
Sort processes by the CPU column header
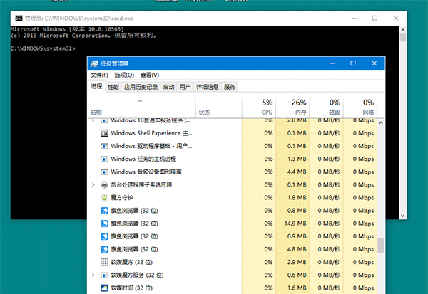point(259,107)
